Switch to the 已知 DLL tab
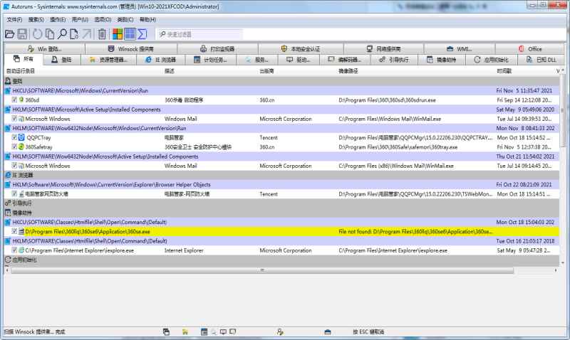570x340 pixels. [x=541, y=60]
